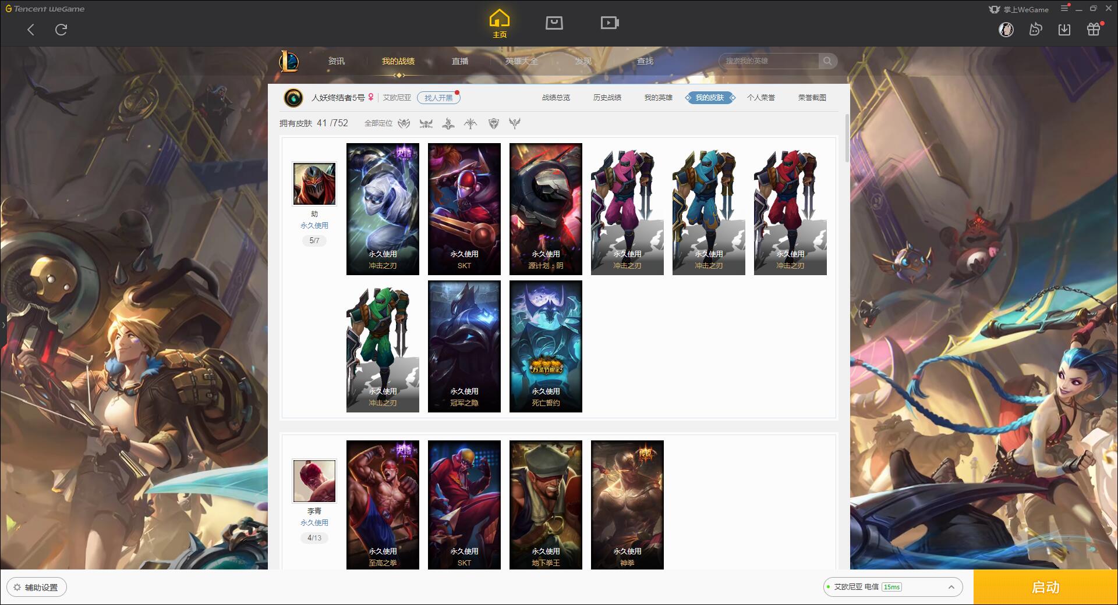Switch to 个人荣誉 sub-tab

click(x=761, y=98)
